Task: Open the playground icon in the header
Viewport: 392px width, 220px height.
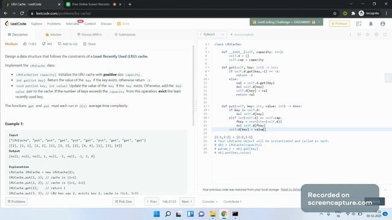Action: 359,24
